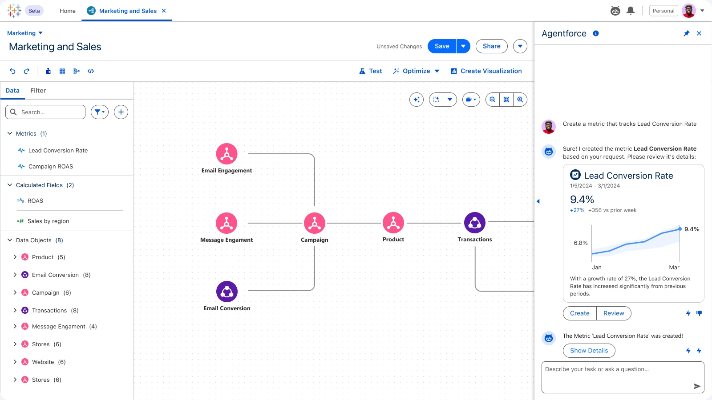The width and height of the screenshot is (712, 400).
Task: Click the redo arrow icon
Action: (27, 71)
